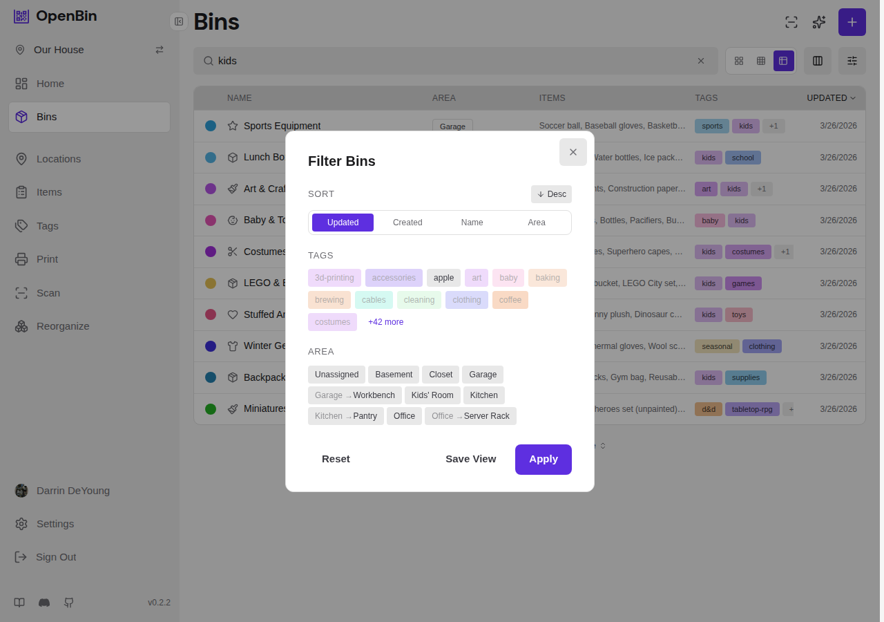Expand the '+42 more' tags list

[x=385, y=321]
